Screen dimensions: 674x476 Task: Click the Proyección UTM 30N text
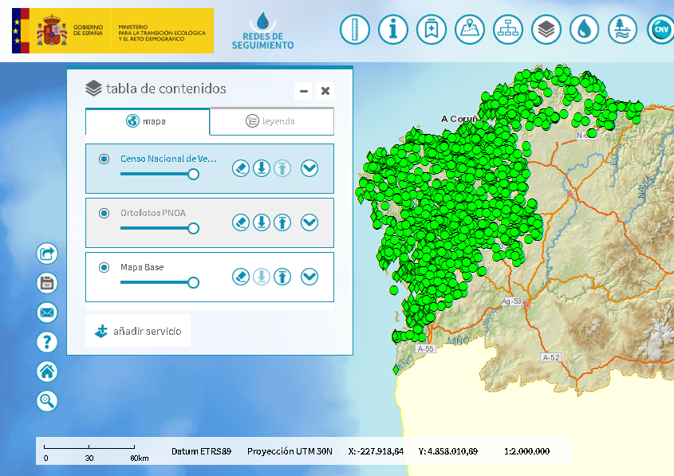pyautogui.click(x=290, y=451)
